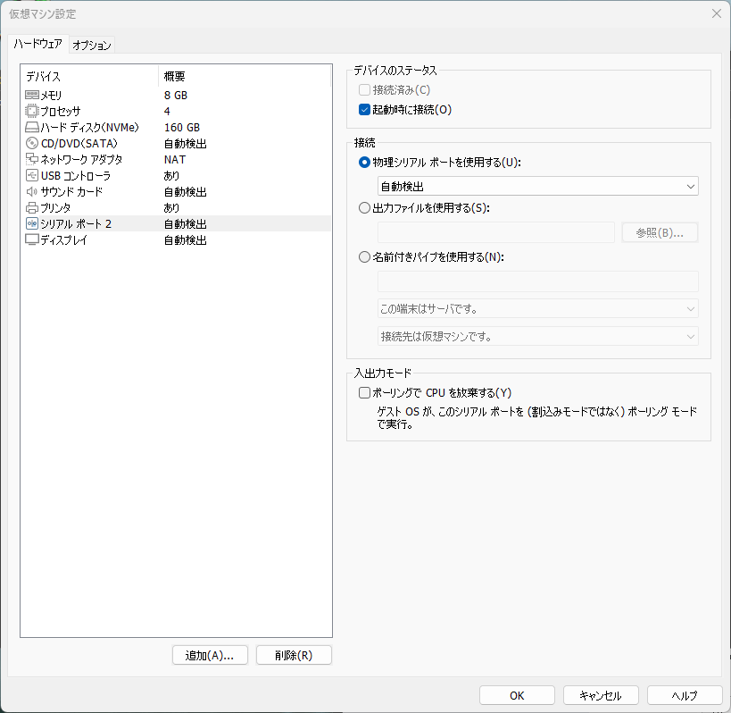
Task: Open the この端末はサーバです dropdown
Action: click(x=537, y=309)
